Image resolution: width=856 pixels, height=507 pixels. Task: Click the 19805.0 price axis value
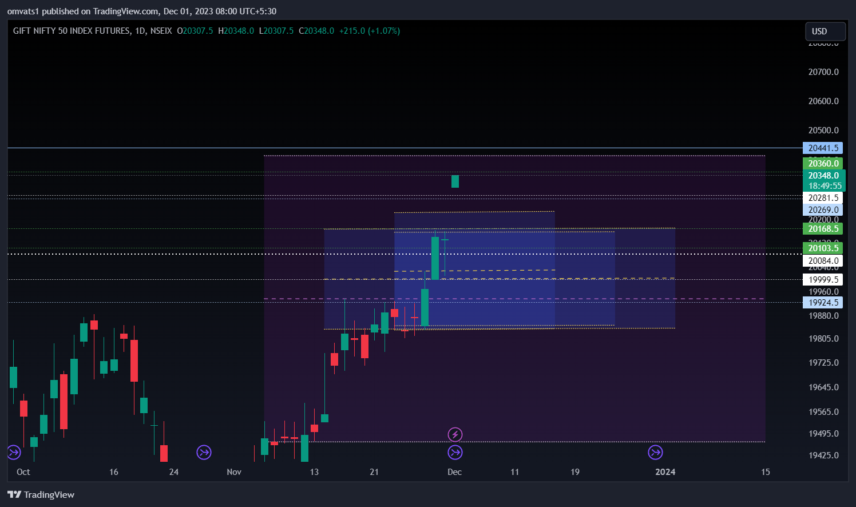(x=823, y=339)
